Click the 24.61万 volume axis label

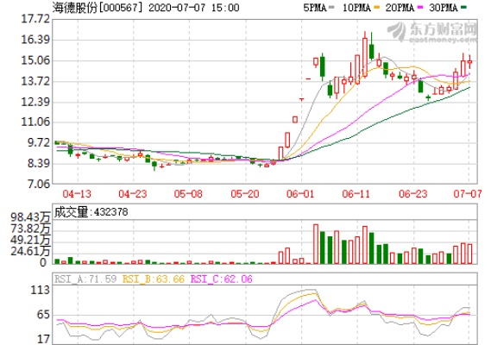click(x=30, y=251)
